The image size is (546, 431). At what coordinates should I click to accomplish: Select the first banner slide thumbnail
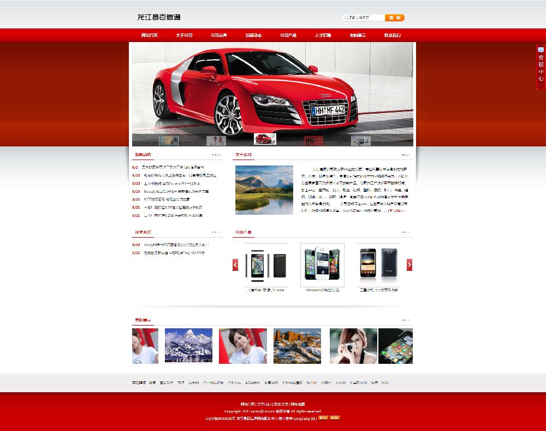point(169,141)
